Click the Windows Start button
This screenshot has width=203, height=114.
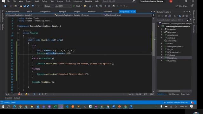3,107
